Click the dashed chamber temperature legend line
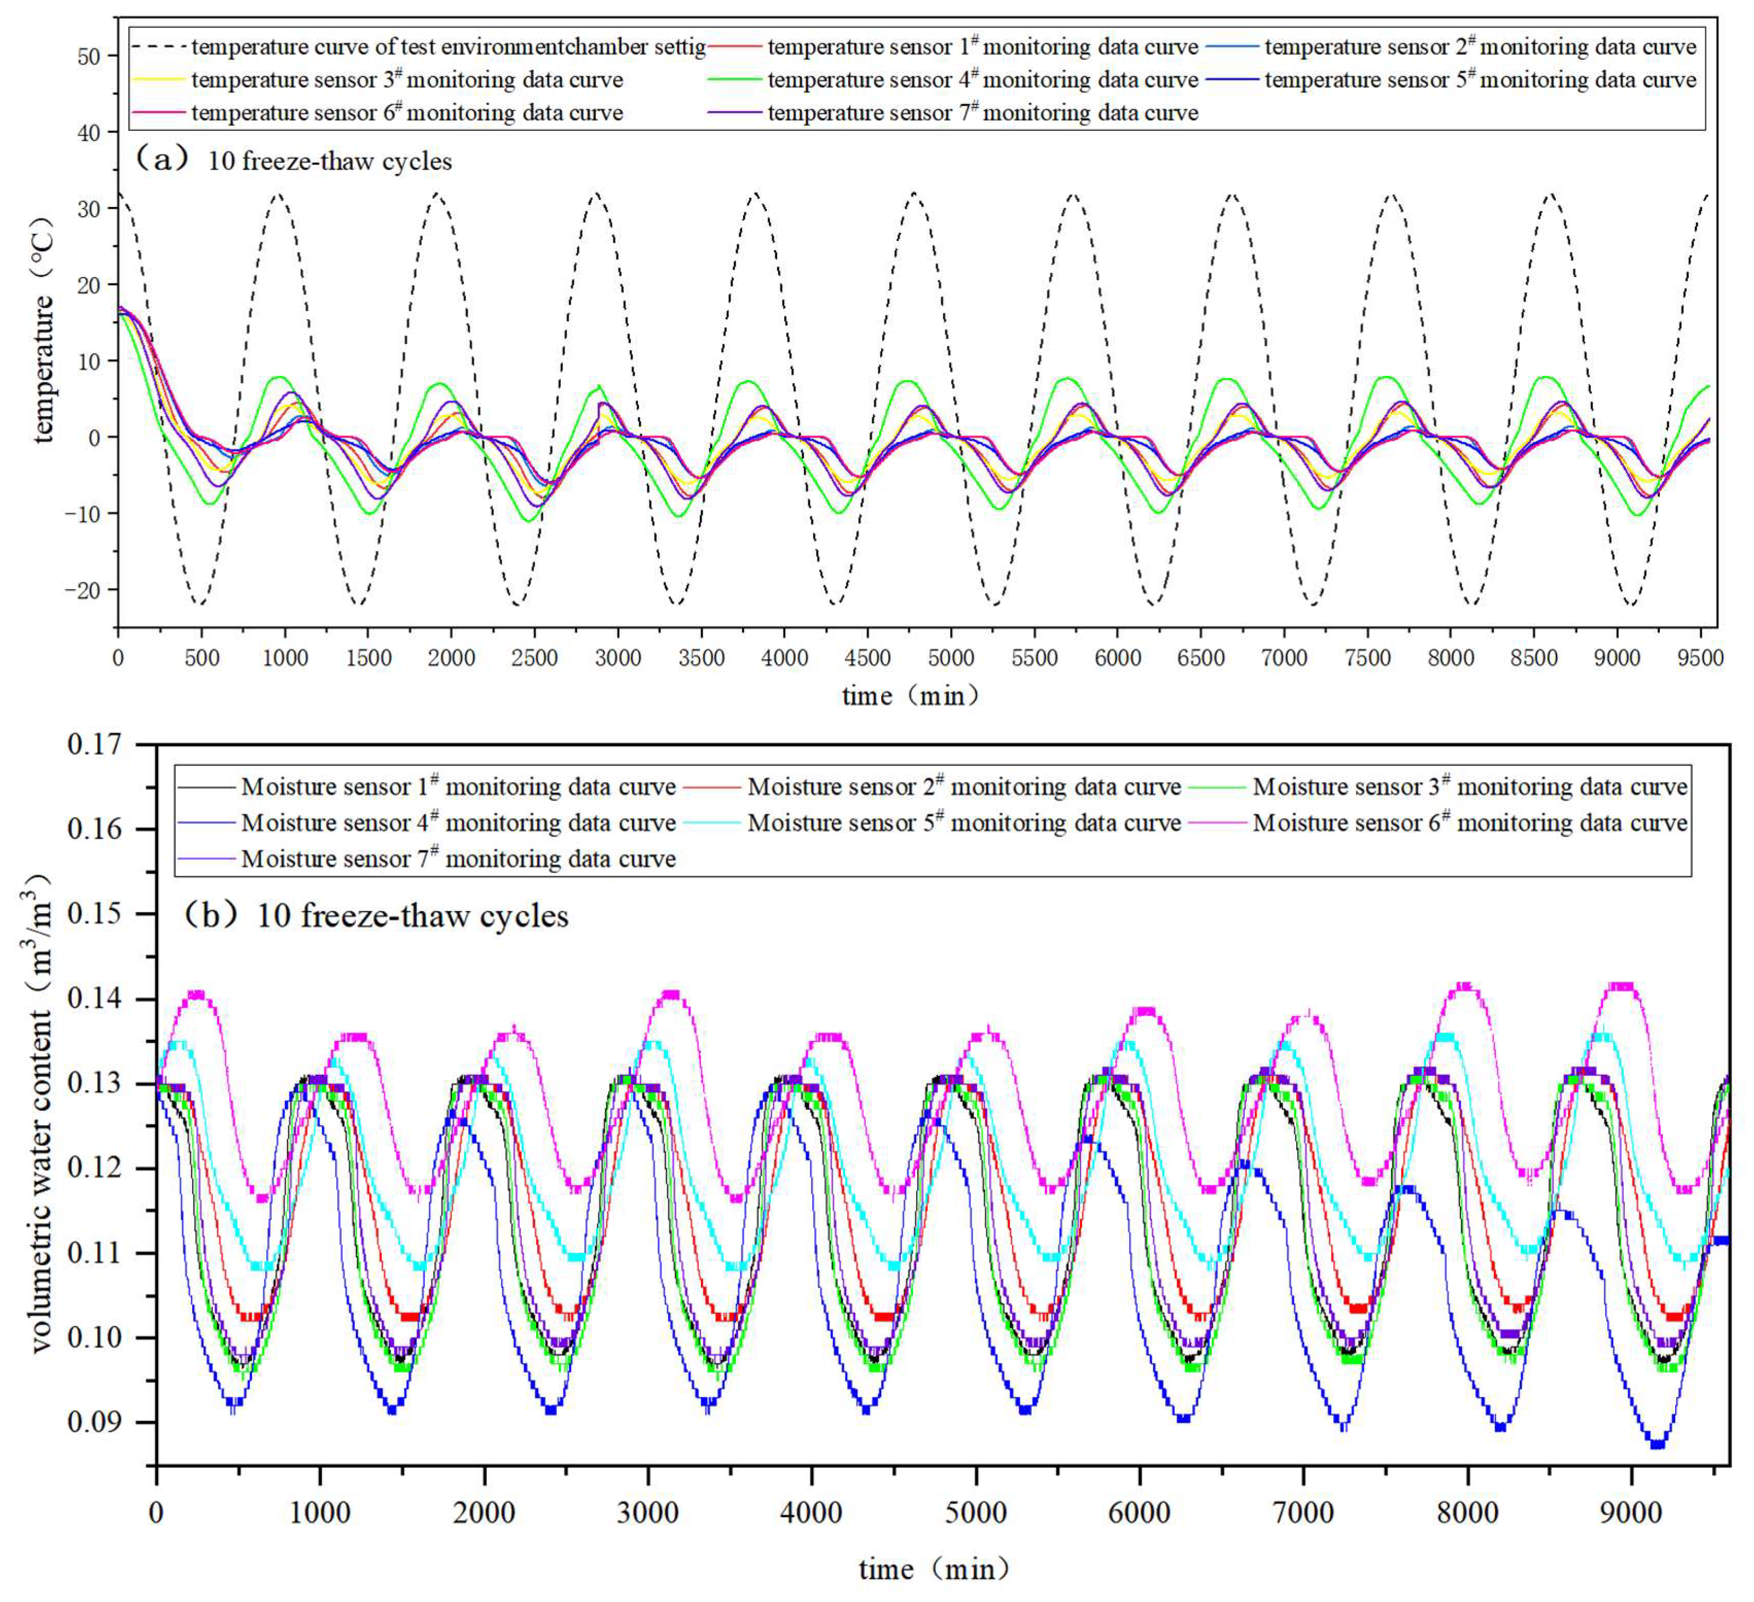1754x1602 pixels. coord(160,47)
